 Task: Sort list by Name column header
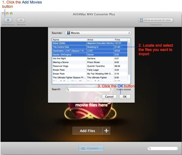(x=69, y=40)
